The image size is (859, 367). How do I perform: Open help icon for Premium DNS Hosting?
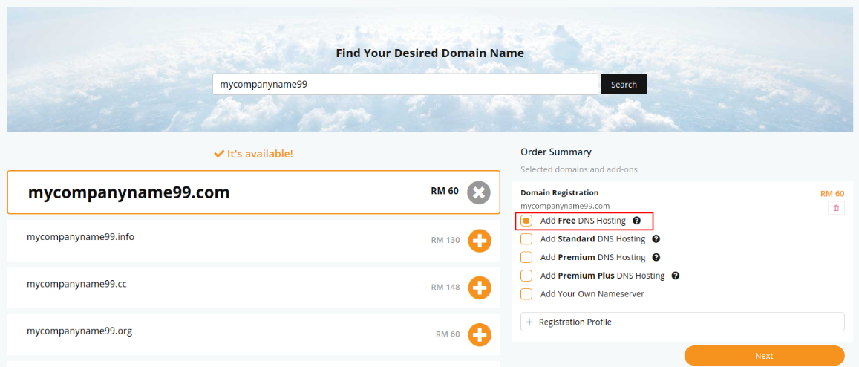[656, 257]
